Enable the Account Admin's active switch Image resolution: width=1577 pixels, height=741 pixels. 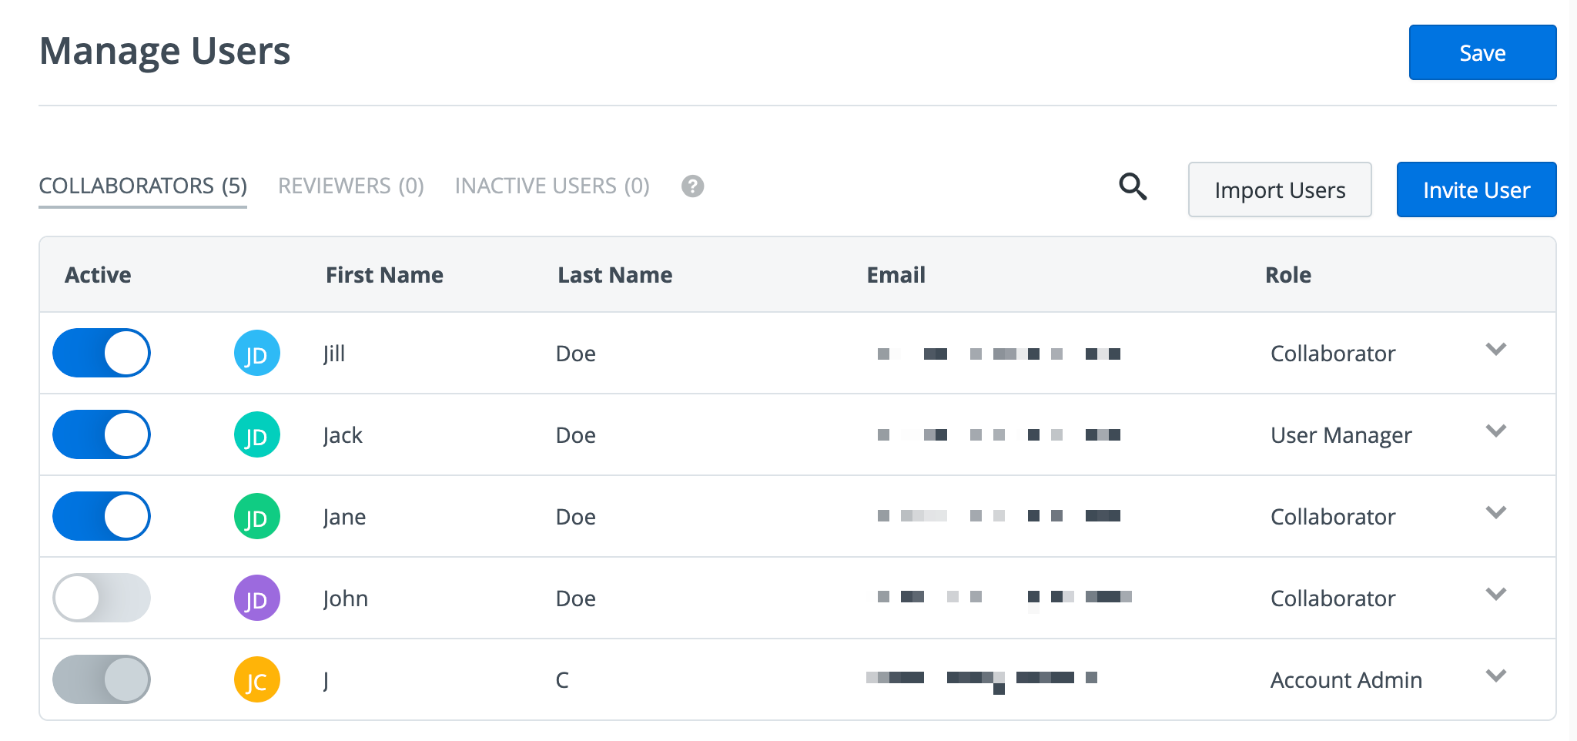[x=101, y=679]
